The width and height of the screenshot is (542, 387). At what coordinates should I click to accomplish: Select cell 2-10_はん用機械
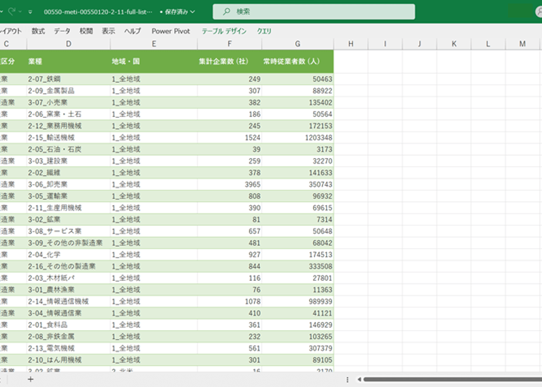(x=69, y=360)
